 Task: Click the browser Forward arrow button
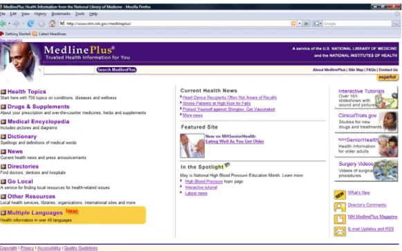pos(16,24)
